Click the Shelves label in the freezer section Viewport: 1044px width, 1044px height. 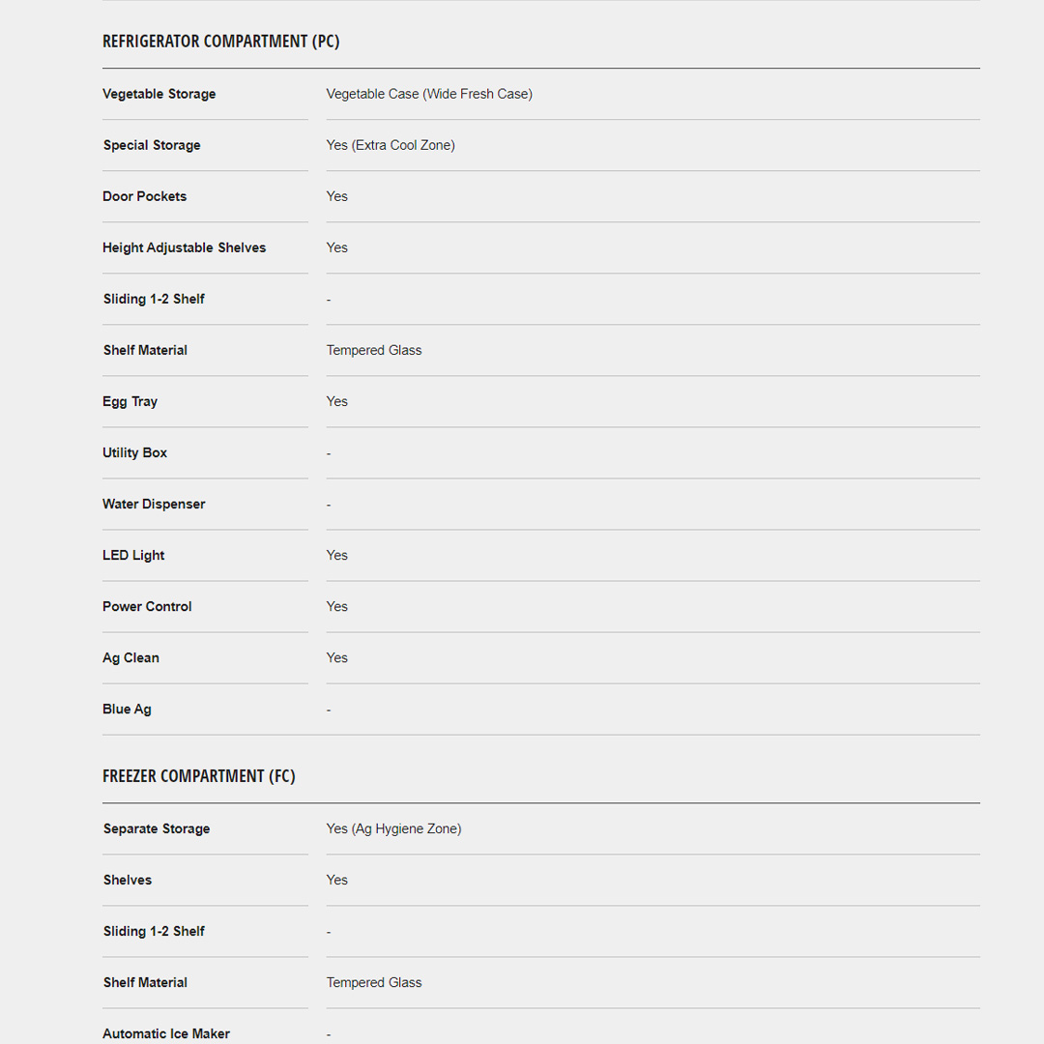point(128,880)
